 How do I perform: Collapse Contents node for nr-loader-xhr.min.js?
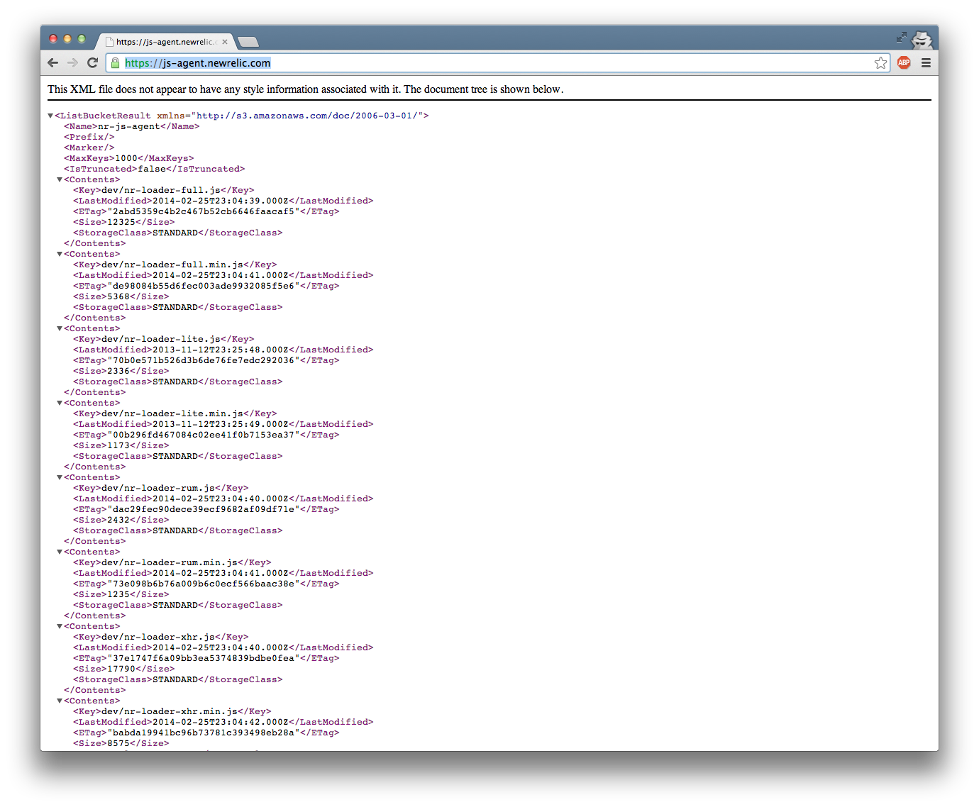(x=60, y=701)
